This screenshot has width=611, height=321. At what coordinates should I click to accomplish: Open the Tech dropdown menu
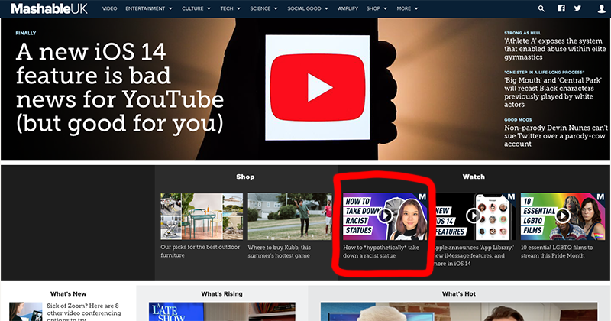232,8
